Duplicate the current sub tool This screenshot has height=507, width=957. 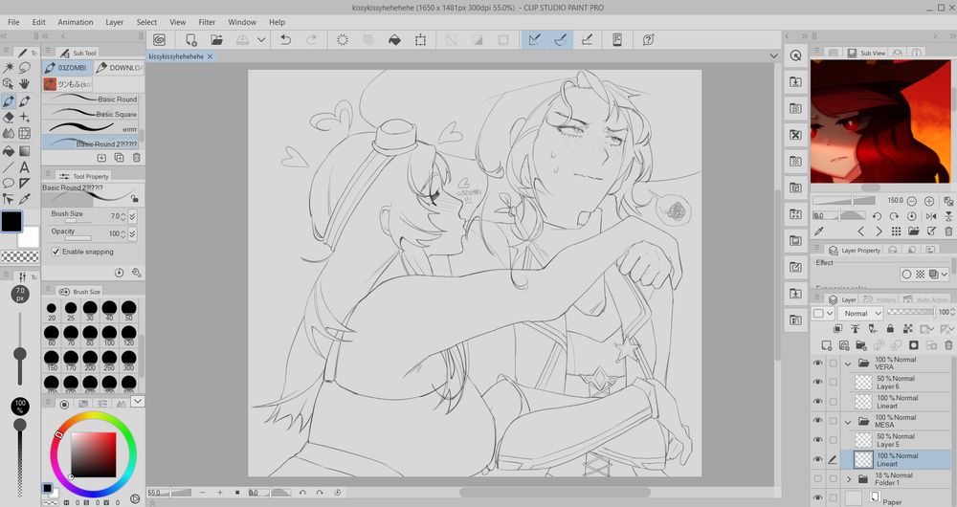pyautogui.click(x=119, y=158)
